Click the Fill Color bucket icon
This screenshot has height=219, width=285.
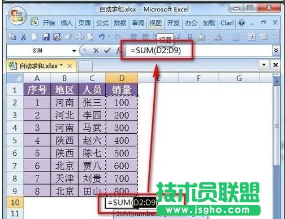pos(202,37)
